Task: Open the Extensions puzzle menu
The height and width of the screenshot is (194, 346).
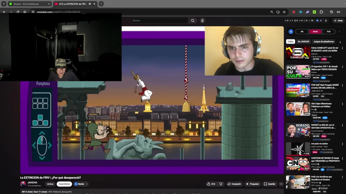Action: [321, 12]
